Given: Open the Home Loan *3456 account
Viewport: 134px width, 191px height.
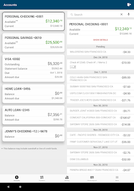Looking at the screenshot, I should (x=33, y=94).
